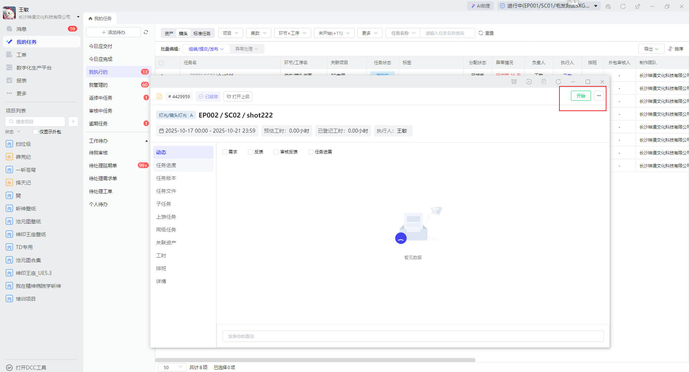Screen dimensions: 689x372
Task: Click the history clock icon in task dialog
Action: [529, 82]
